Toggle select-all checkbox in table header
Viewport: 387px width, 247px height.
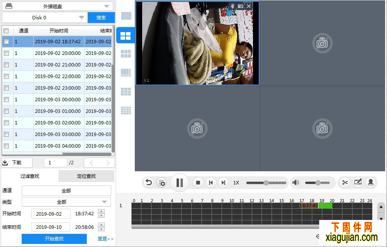(6, 31)
